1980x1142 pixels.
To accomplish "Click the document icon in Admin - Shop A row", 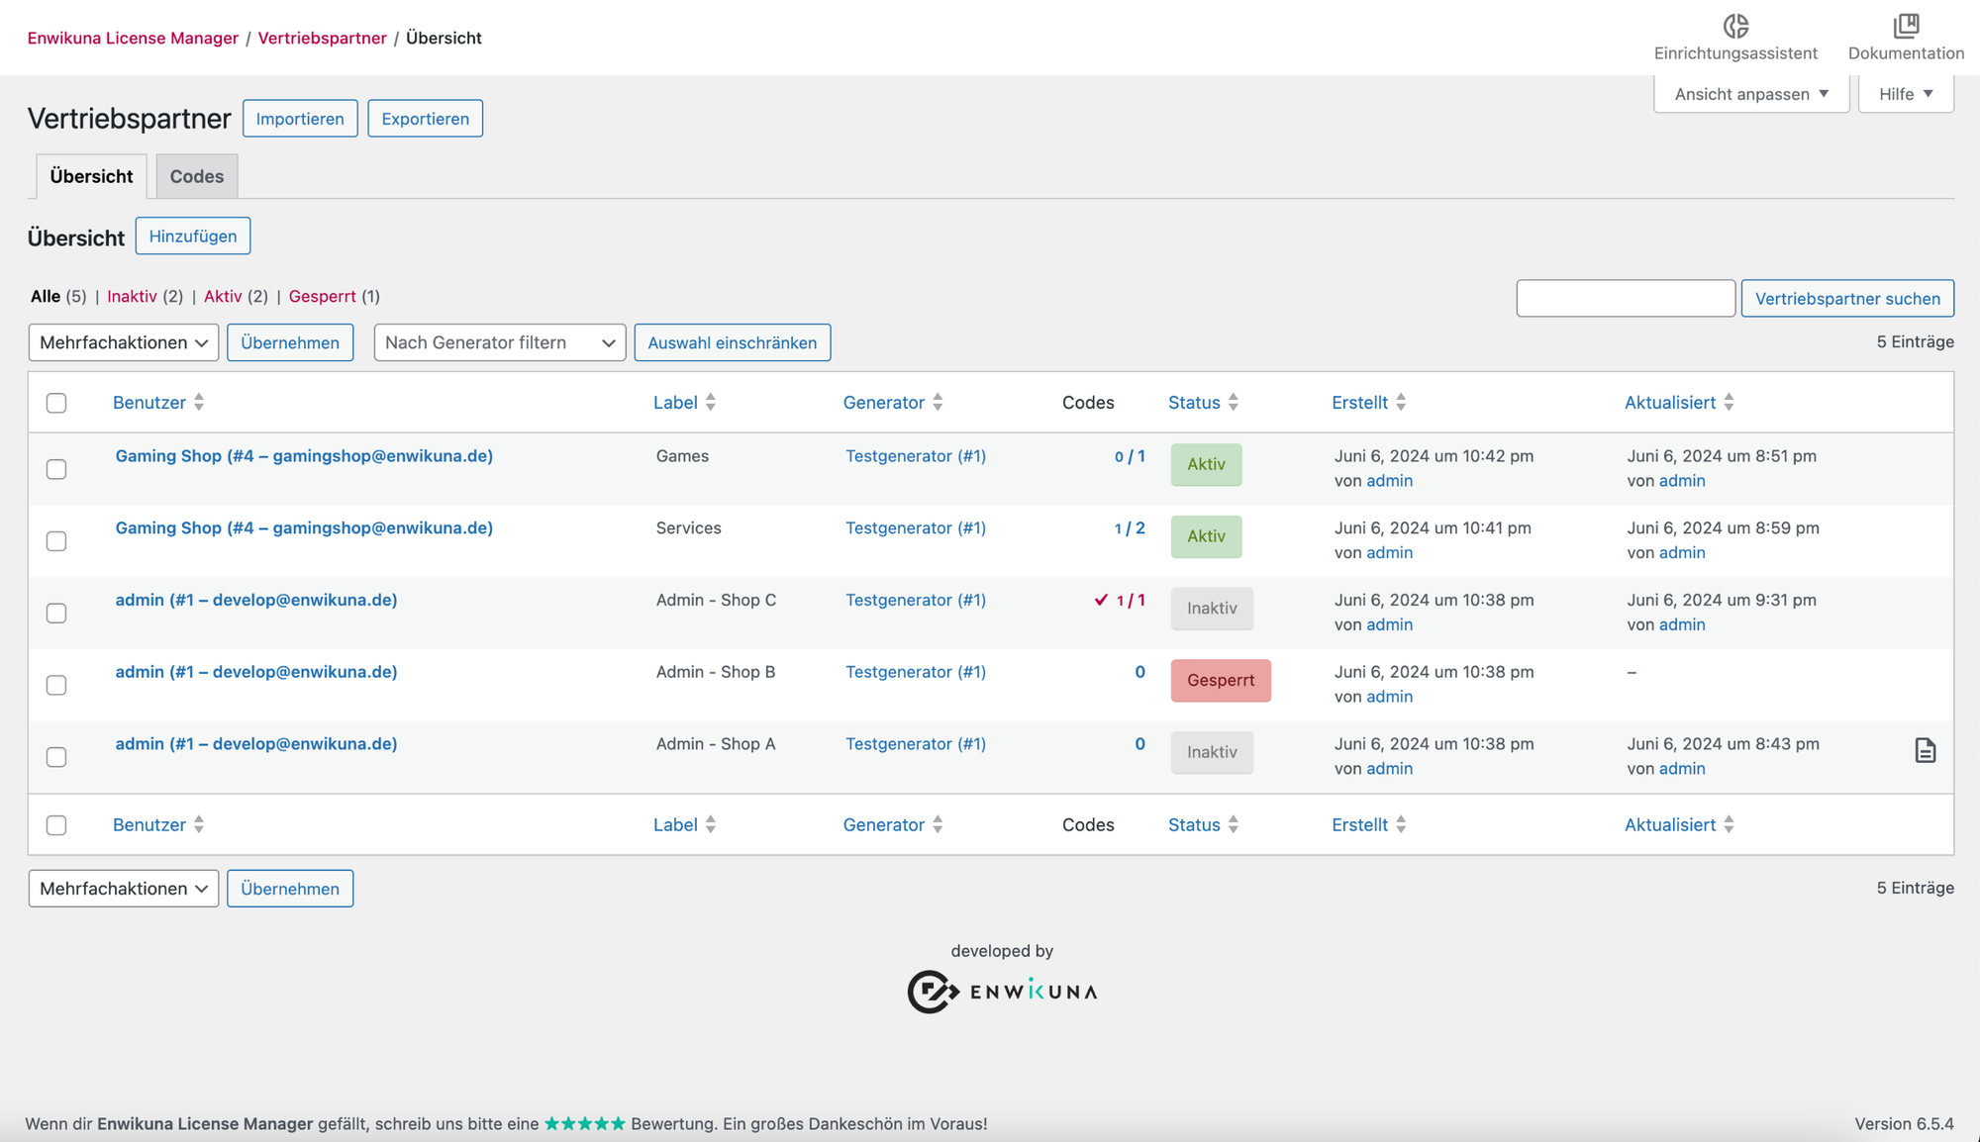I will click(x=1925, y=751).
